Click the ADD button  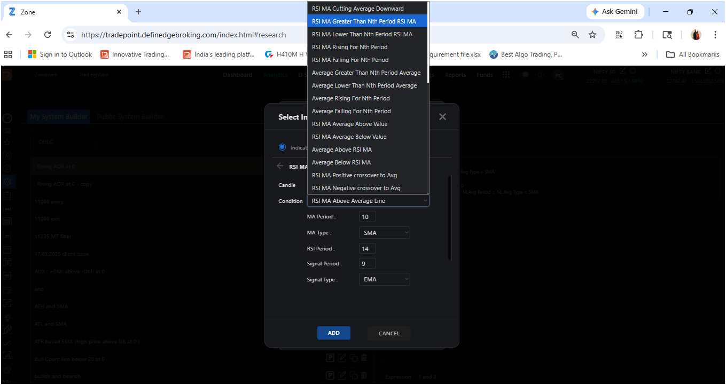(334, 333)
